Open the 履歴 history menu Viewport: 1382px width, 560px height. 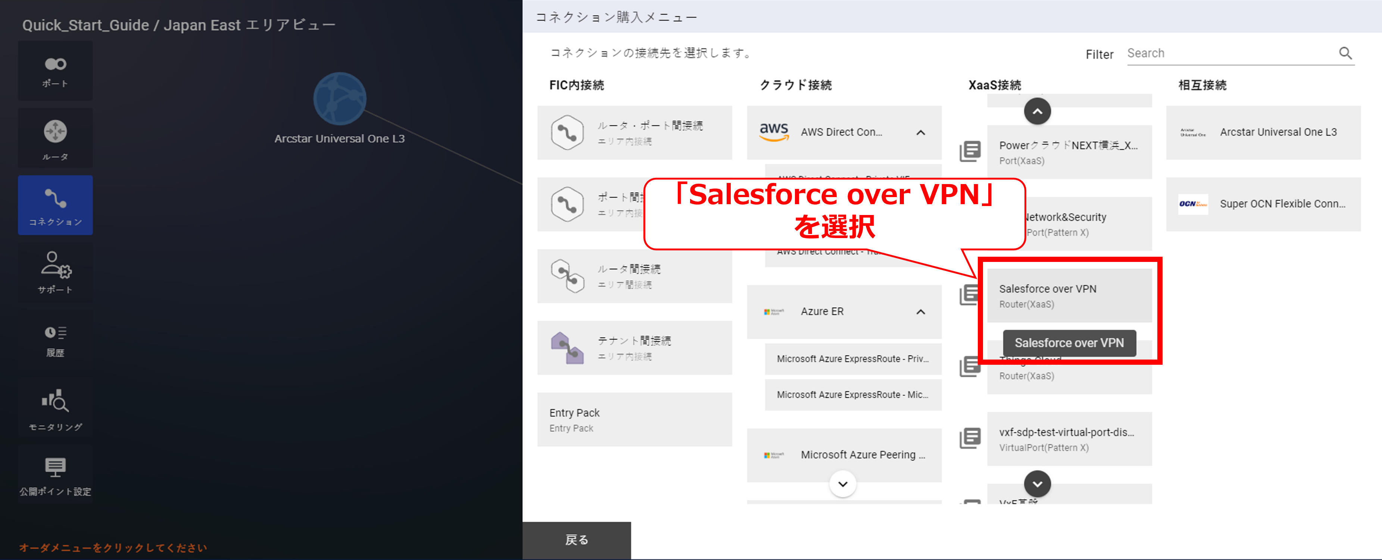[x=55, y=339]
